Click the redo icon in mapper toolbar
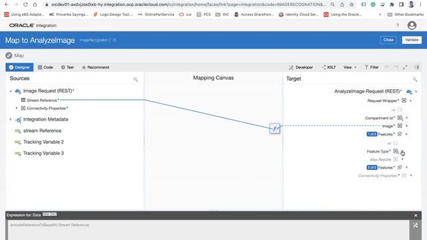This screenshot has height=240, width=427. [396, 67]
